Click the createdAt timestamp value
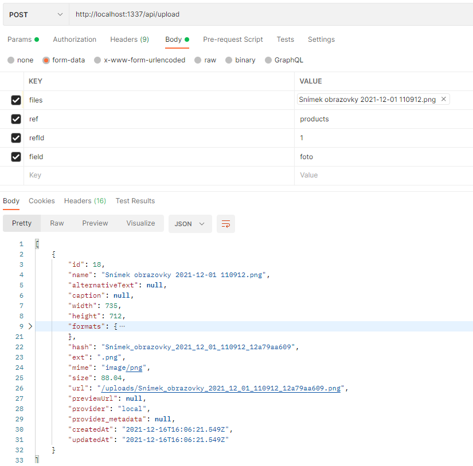 (175, 429)
